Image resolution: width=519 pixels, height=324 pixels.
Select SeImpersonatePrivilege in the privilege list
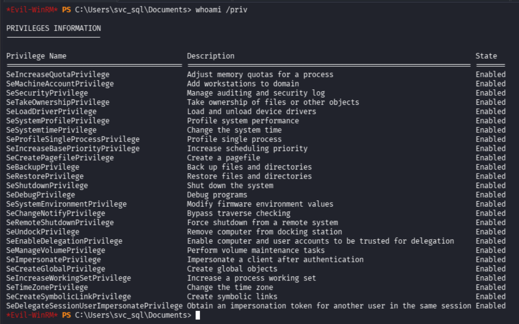click(54, 259)
